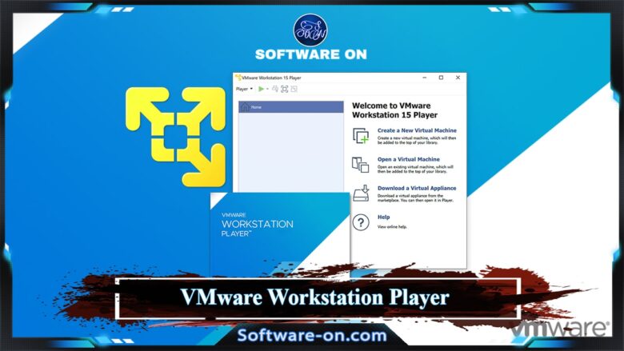
Task: Enter full screen mode via toolbar icon
Action: pyautogui.click(x=285, y=89)
